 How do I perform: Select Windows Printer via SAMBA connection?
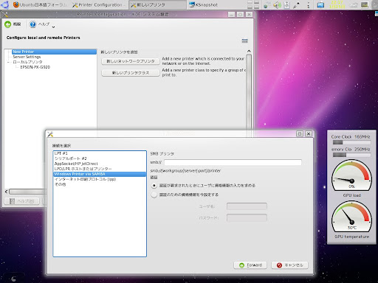click(x=100, y=174)
